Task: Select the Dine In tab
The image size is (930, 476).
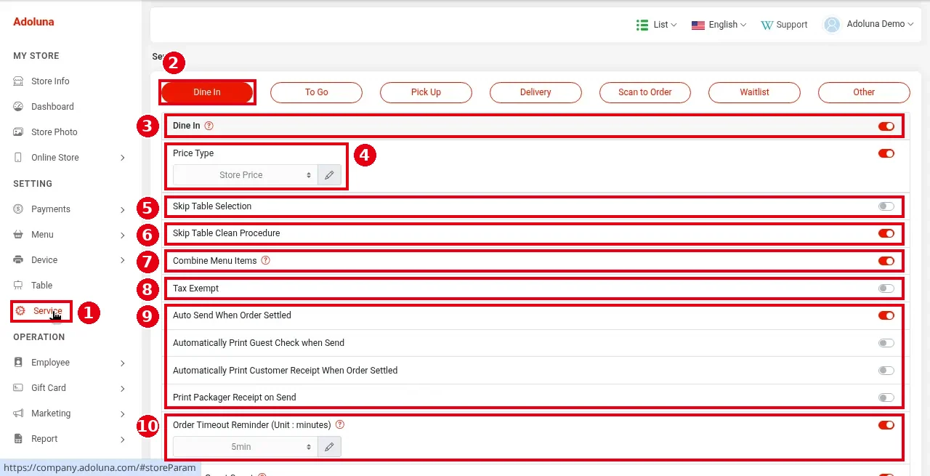Action: [207, 92]
